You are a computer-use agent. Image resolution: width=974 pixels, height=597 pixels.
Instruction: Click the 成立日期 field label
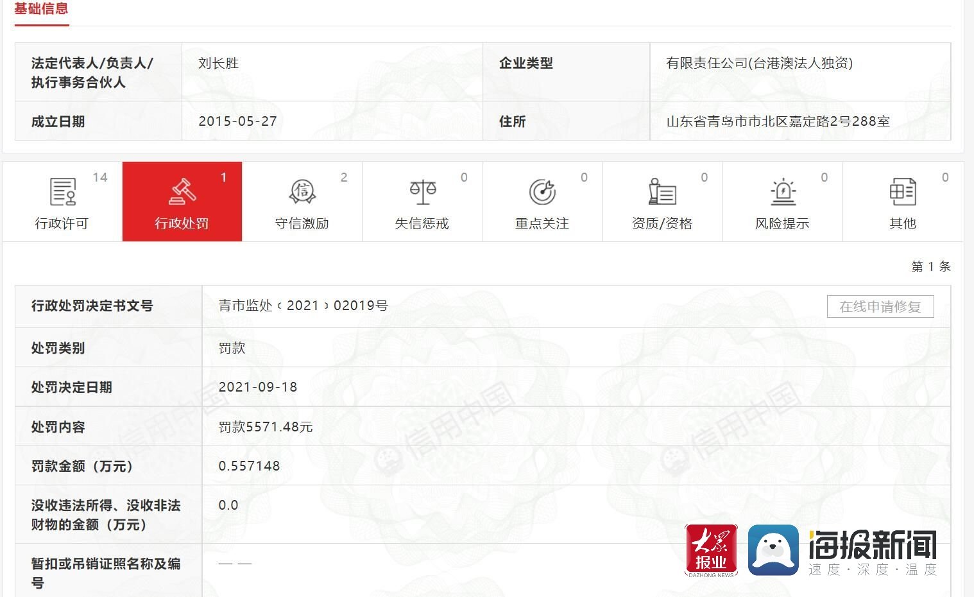pos(58,121)
